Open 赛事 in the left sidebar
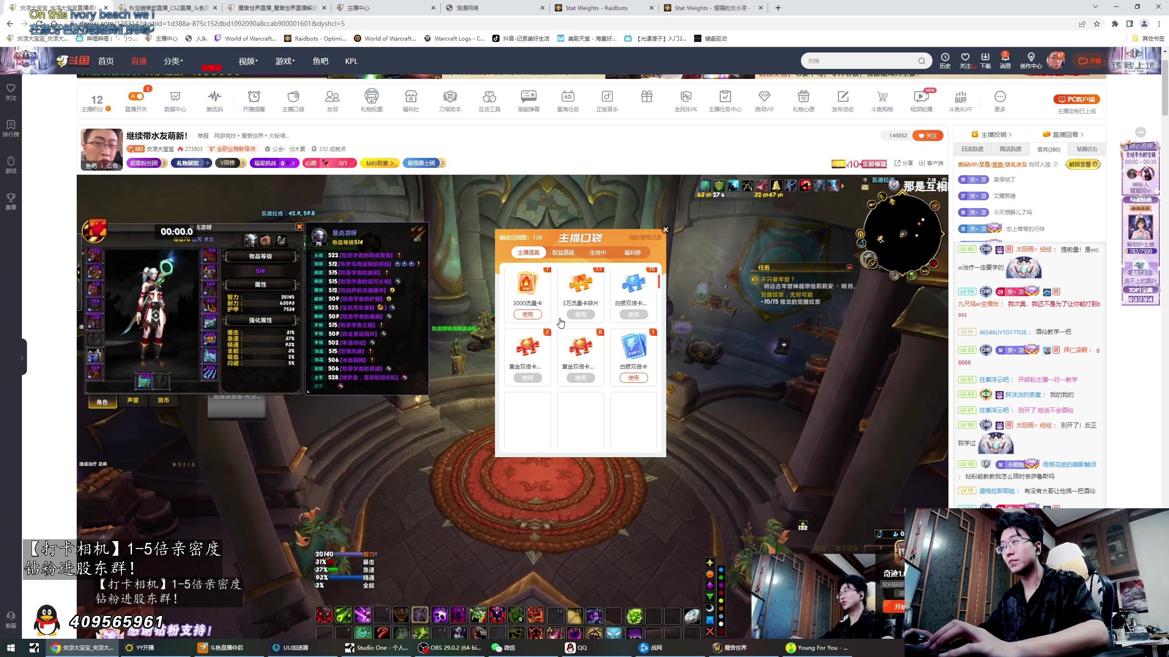The image size is (1169, 657). 11,201
